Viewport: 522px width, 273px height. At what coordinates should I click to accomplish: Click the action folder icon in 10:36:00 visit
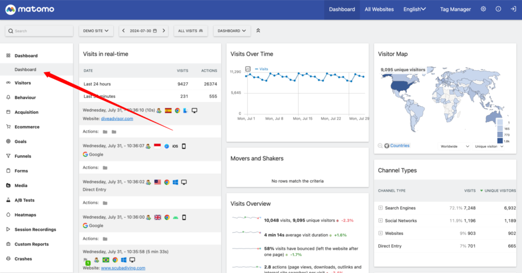[x=105, y=239]
